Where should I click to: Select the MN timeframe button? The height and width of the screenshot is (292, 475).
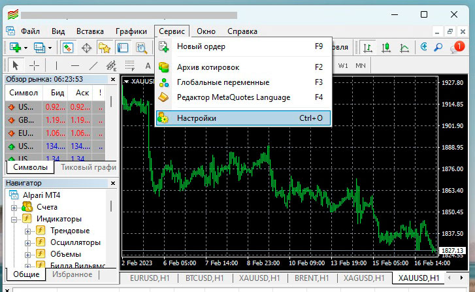click(361, 65)
